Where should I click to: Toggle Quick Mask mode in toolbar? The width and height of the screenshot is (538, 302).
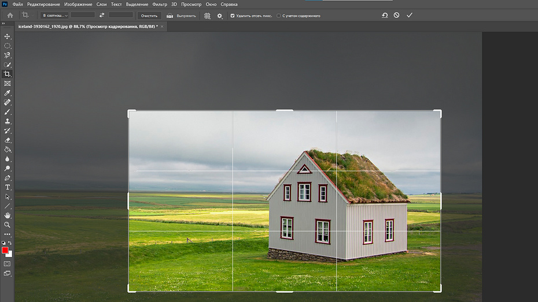pos(8,263)
